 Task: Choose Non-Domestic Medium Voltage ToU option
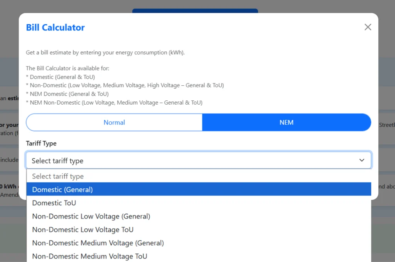(89, 256)
